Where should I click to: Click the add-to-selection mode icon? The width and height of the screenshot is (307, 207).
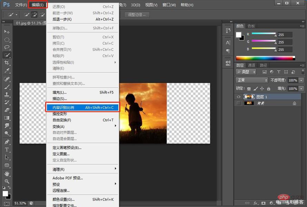(34, 14)
